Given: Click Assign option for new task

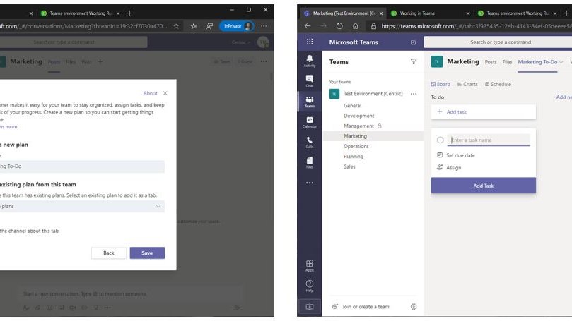Looking at the screenshot, I should pyautogui.click(x=449, y=168).
